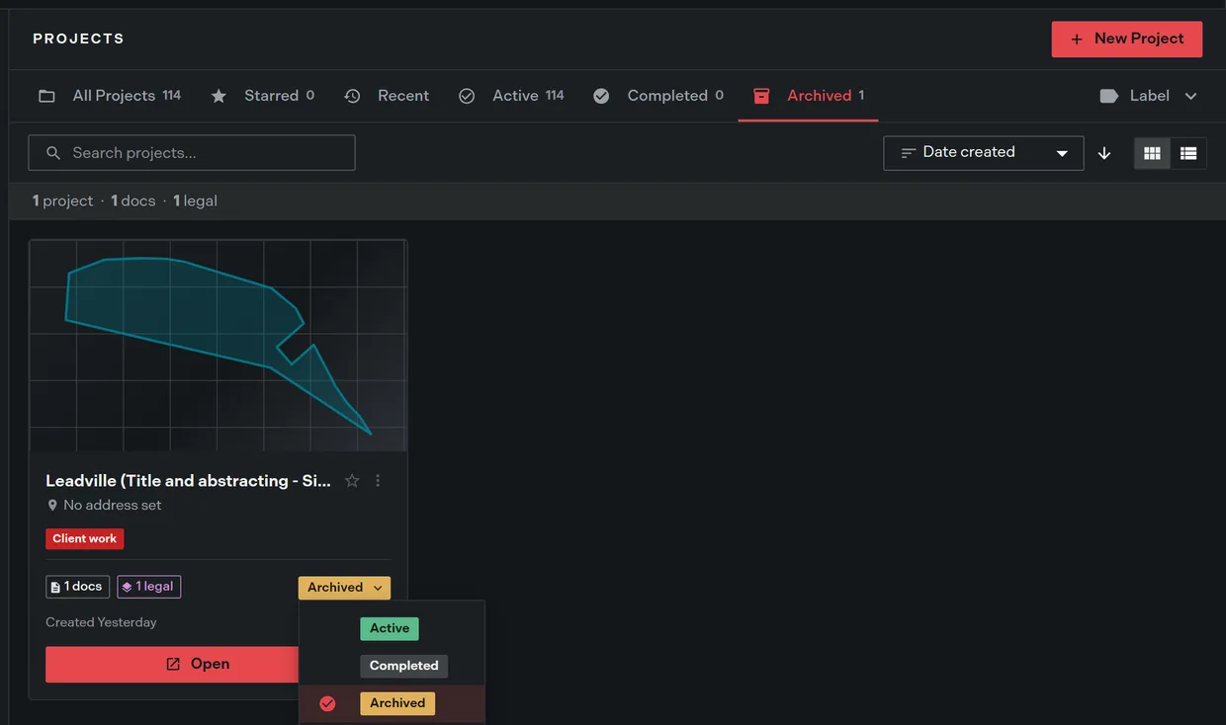This screenshot has height=725, width=1226.
Task: Open the Label filter dropdown
Action: (1149, 96)
